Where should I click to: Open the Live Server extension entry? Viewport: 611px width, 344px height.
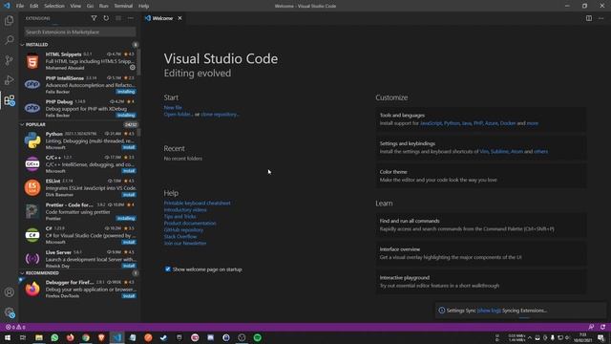[x=80, y=259]
